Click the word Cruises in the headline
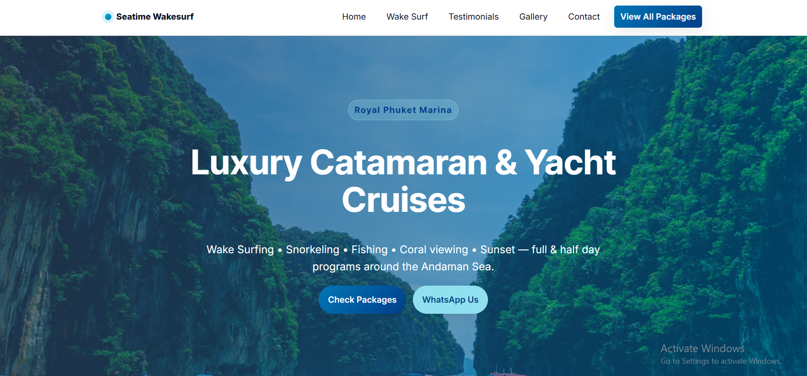This screenshot has height=376, width=807. click(x=403, y=200)
